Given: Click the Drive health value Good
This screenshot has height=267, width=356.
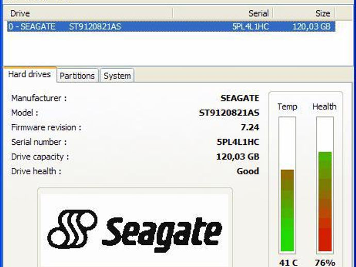Looking at the screenshot, I should click(x=248, y=171).
